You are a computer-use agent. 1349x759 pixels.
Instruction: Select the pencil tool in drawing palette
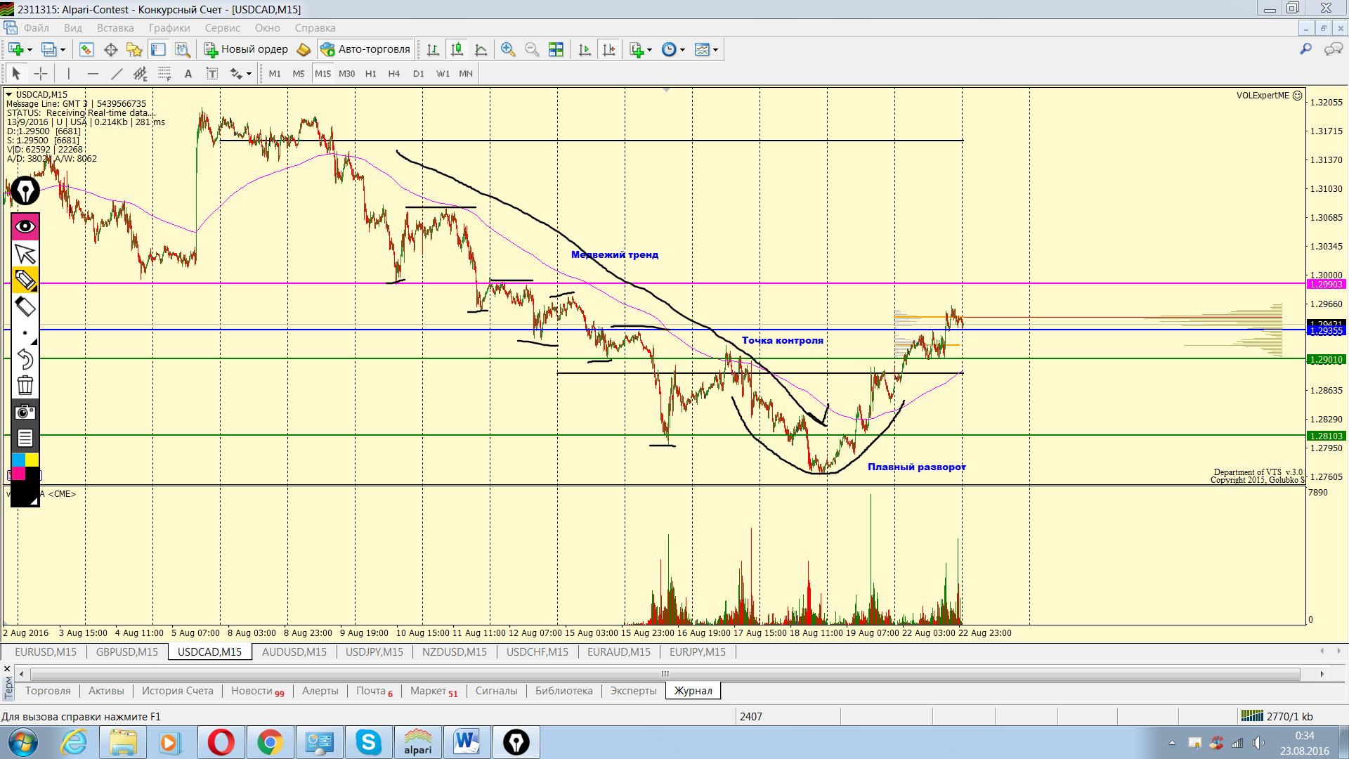pos(25,280)
